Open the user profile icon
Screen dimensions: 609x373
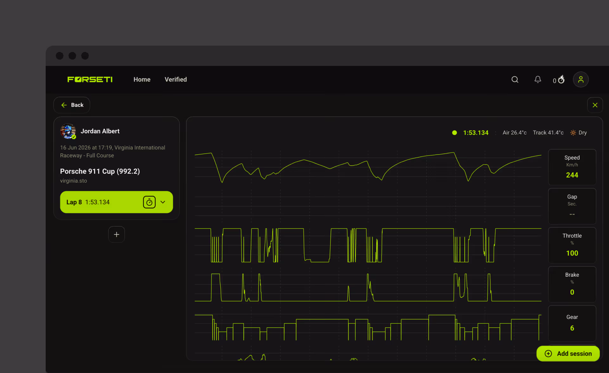581,80
